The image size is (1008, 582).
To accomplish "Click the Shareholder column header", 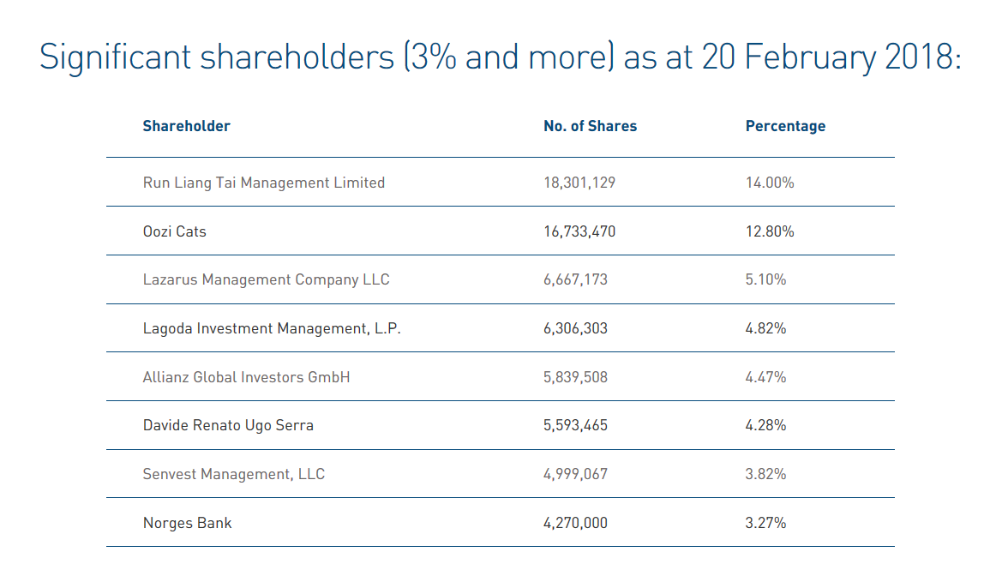I will 186,126.
